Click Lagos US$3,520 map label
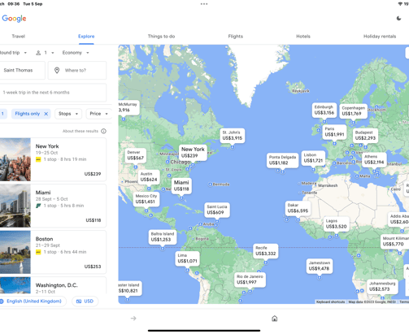Screen dimensions: 409x334 pyautogui.click(x=336, y=223)
